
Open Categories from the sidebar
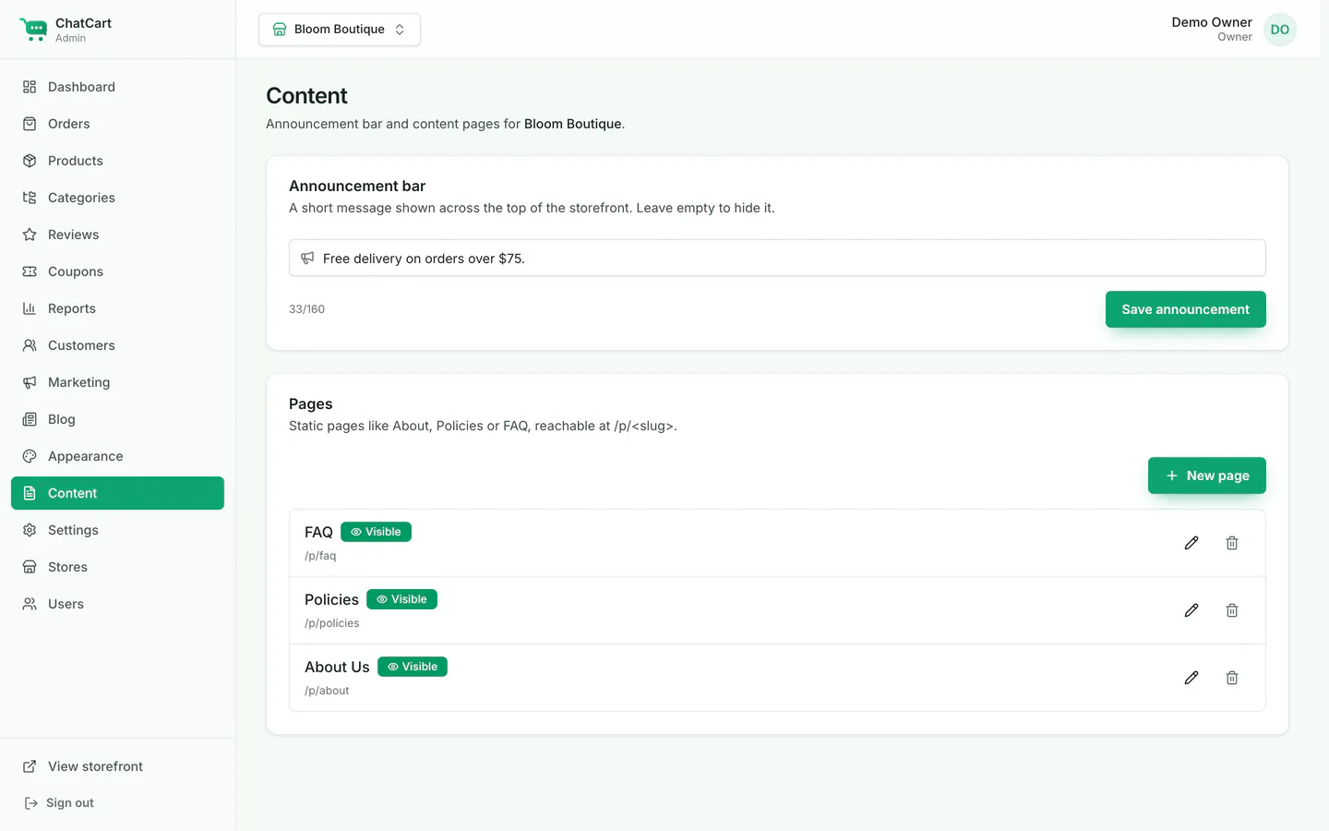(117, 198)
